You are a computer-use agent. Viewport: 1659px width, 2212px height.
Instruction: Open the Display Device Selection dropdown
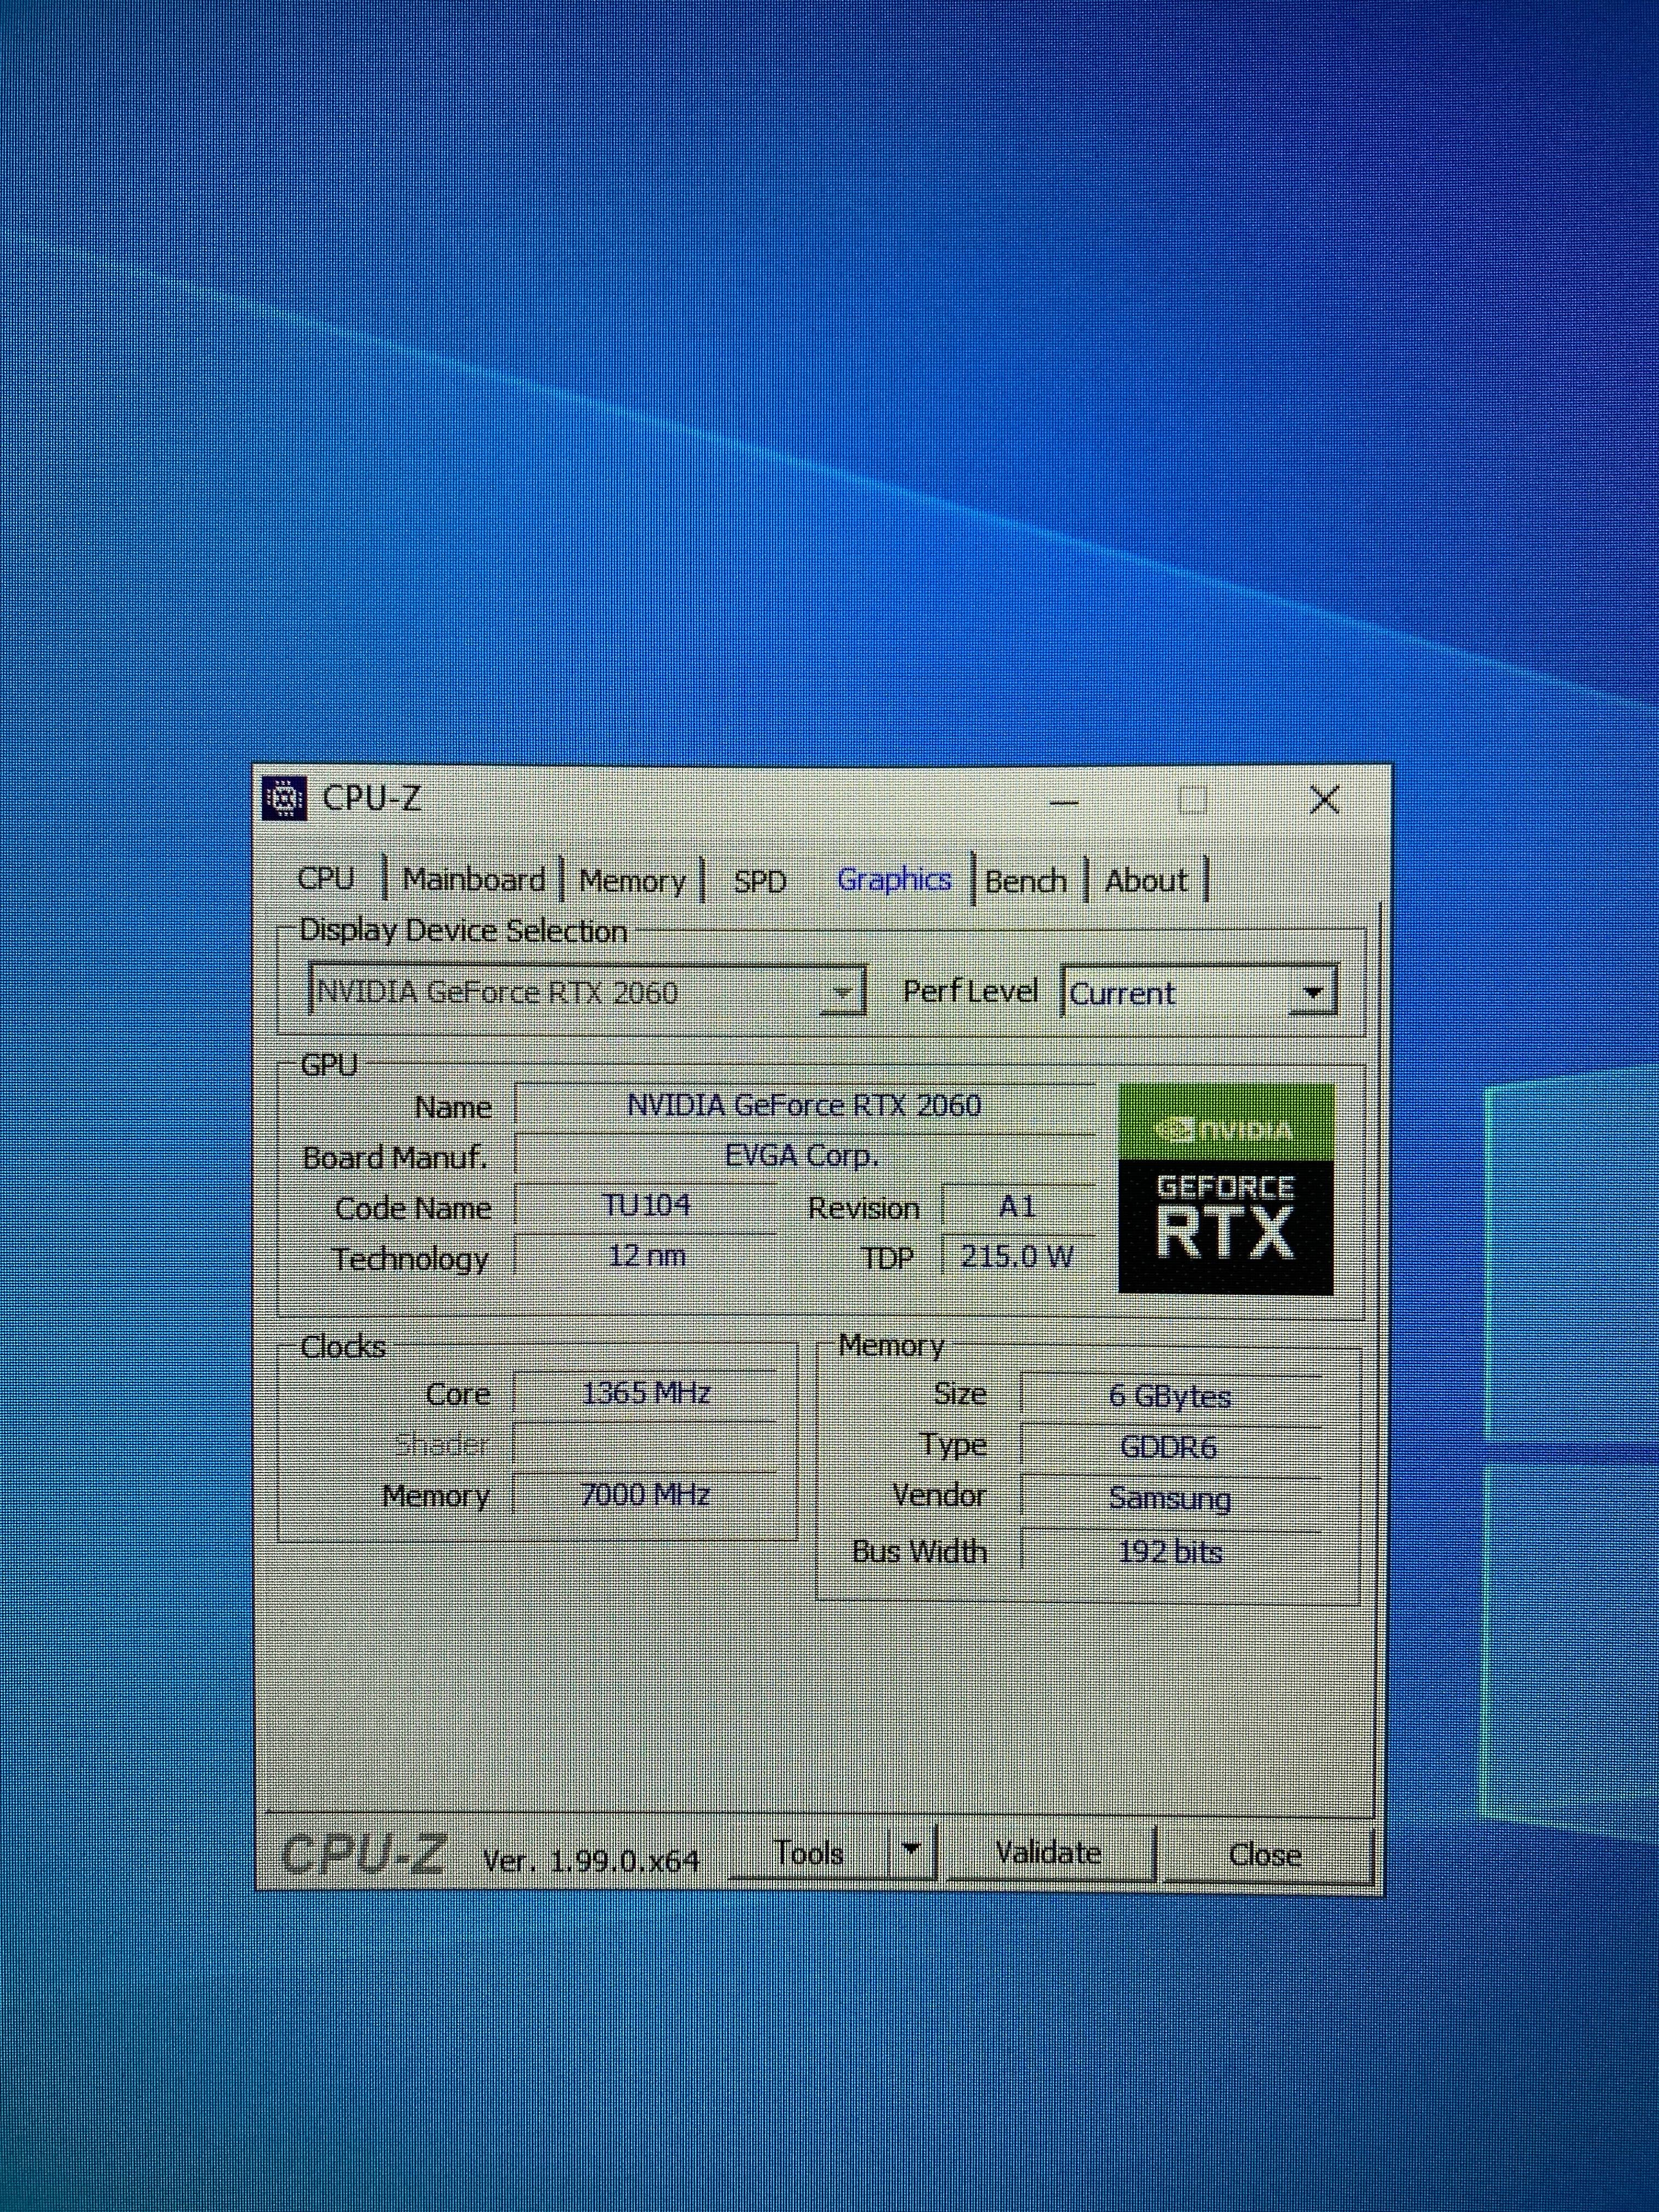842,993
